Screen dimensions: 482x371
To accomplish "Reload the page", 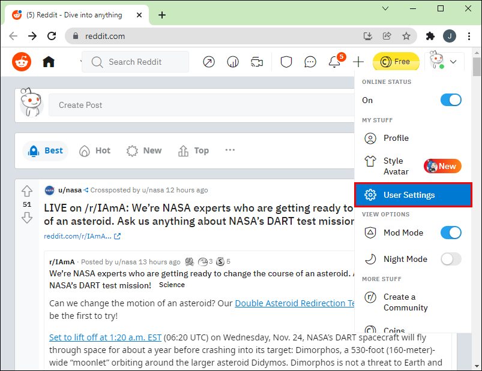I will tap(52, 36).
